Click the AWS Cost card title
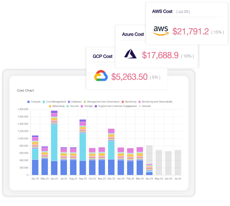 tap(162, 11)
